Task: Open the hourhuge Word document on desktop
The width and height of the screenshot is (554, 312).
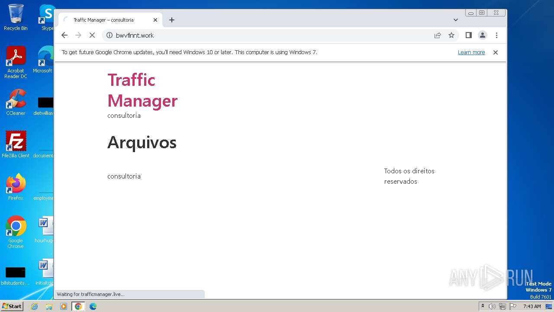Action: 45,230
